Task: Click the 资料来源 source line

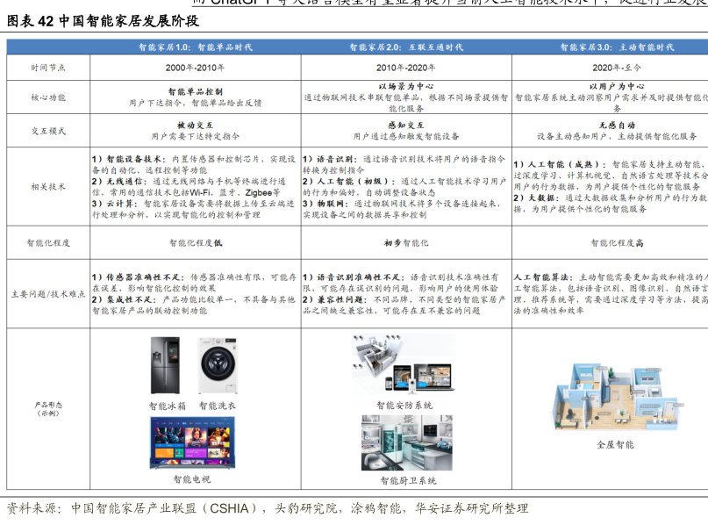Action: [x=267, y=508]
